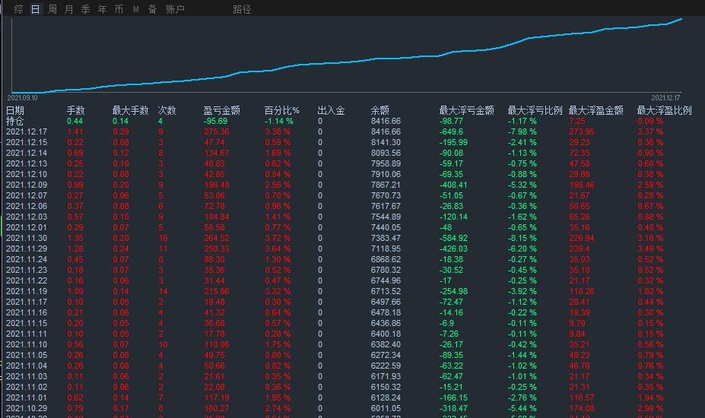
Task: Select the 2021.11.10 date row
Action: (x=27, y=344)
